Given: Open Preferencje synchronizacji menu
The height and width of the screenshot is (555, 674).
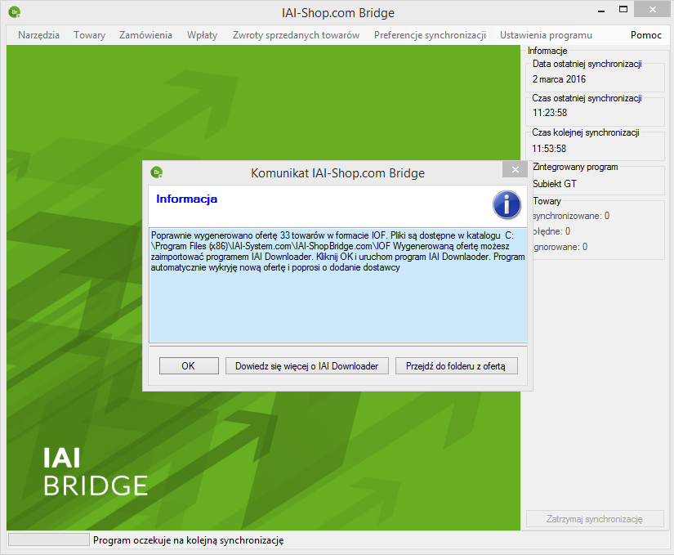Looking at the screenshot, I should coord(430,35).
